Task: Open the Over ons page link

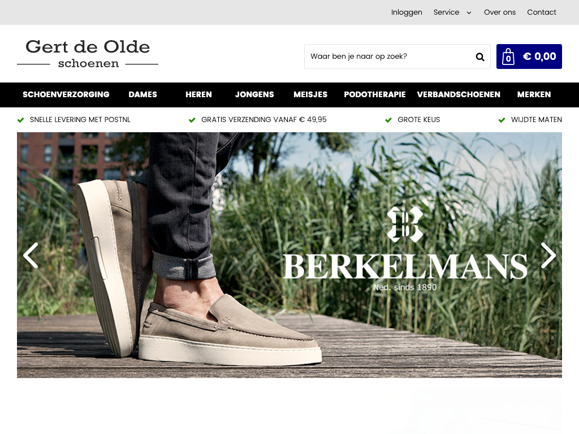Action: (x=500, y=12)
